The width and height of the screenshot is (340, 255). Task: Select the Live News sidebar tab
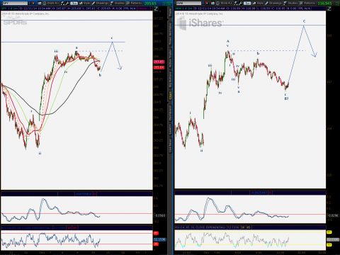170,145
